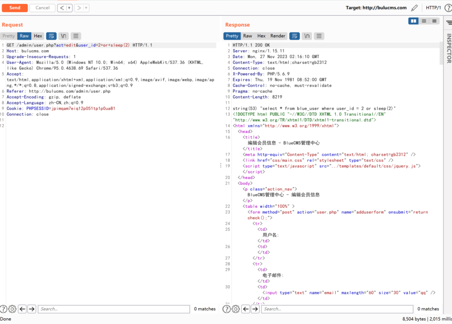Click the GET /admin/user.php request line
The height and width of the screenshot is (324, 452).
tap(79, 45)
